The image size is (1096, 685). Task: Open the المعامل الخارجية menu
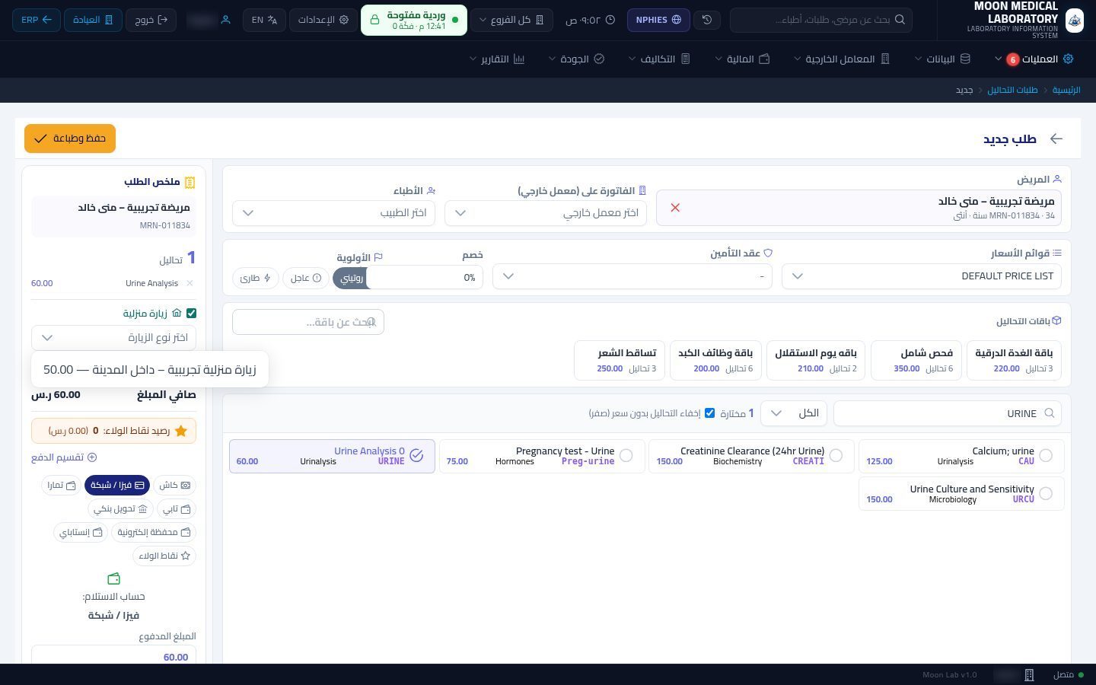point(841,59)
